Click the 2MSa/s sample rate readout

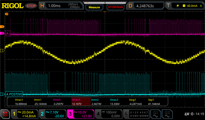coord(73,4)
